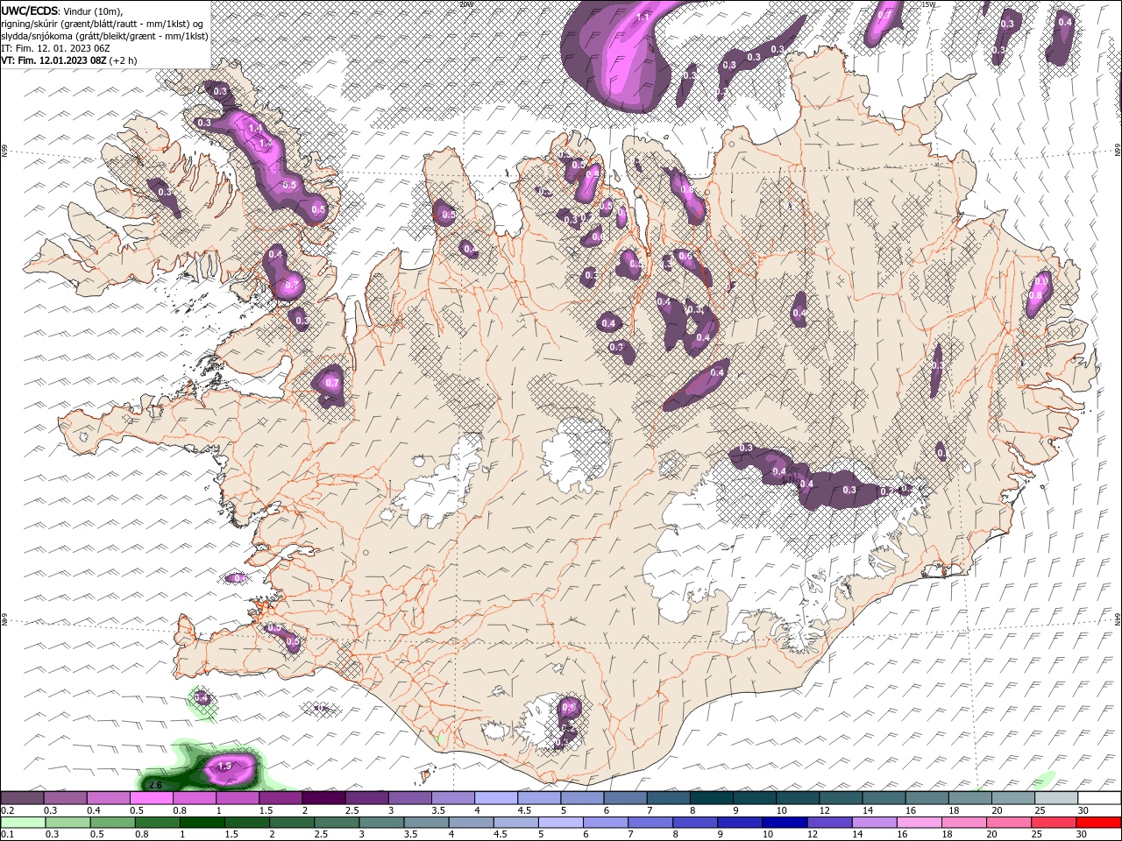
Task: Click the '15W' longitude label
Action: 928,4
